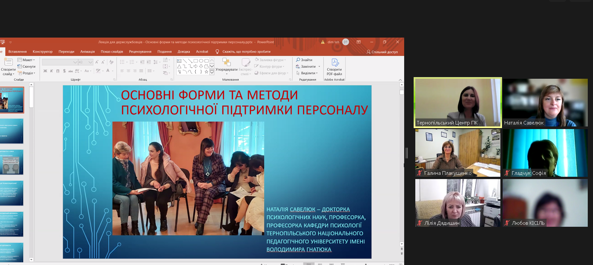Select the rectangle shape in shapes gallery

pos(195,61)
